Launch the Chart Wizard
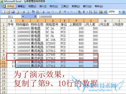Screen dimensions: 126x94 (101, 12)
